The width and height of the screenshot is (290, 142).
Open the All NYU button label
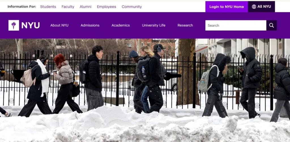[x=264, y=6]
